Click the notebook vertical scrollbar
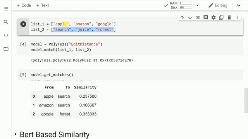The width and height of the screenshot is (248, 139). [246, 100]
